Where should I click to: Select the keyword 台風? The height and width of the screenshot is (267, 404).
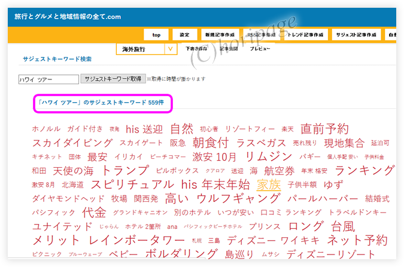coord(343,226)
